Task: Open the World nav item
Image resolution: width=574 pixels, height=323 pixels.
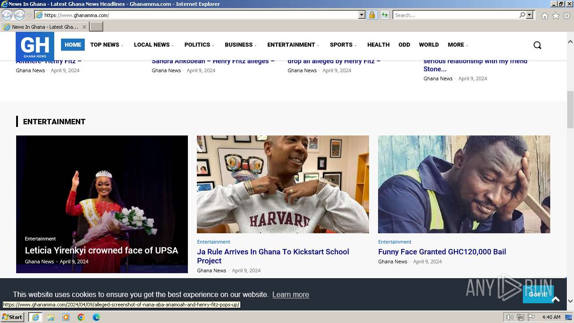Action: click(429, 45)
